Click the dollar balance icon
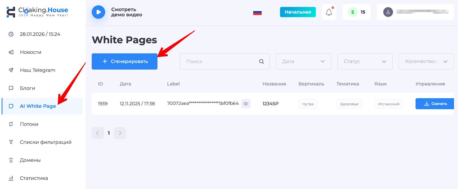 (353, 12)
